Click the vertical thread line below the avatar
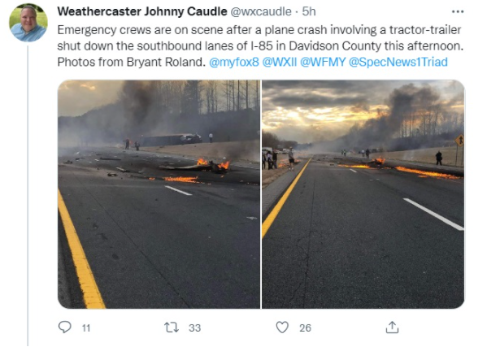This screenshot has width=487, height=347. (x=28, y=196)
